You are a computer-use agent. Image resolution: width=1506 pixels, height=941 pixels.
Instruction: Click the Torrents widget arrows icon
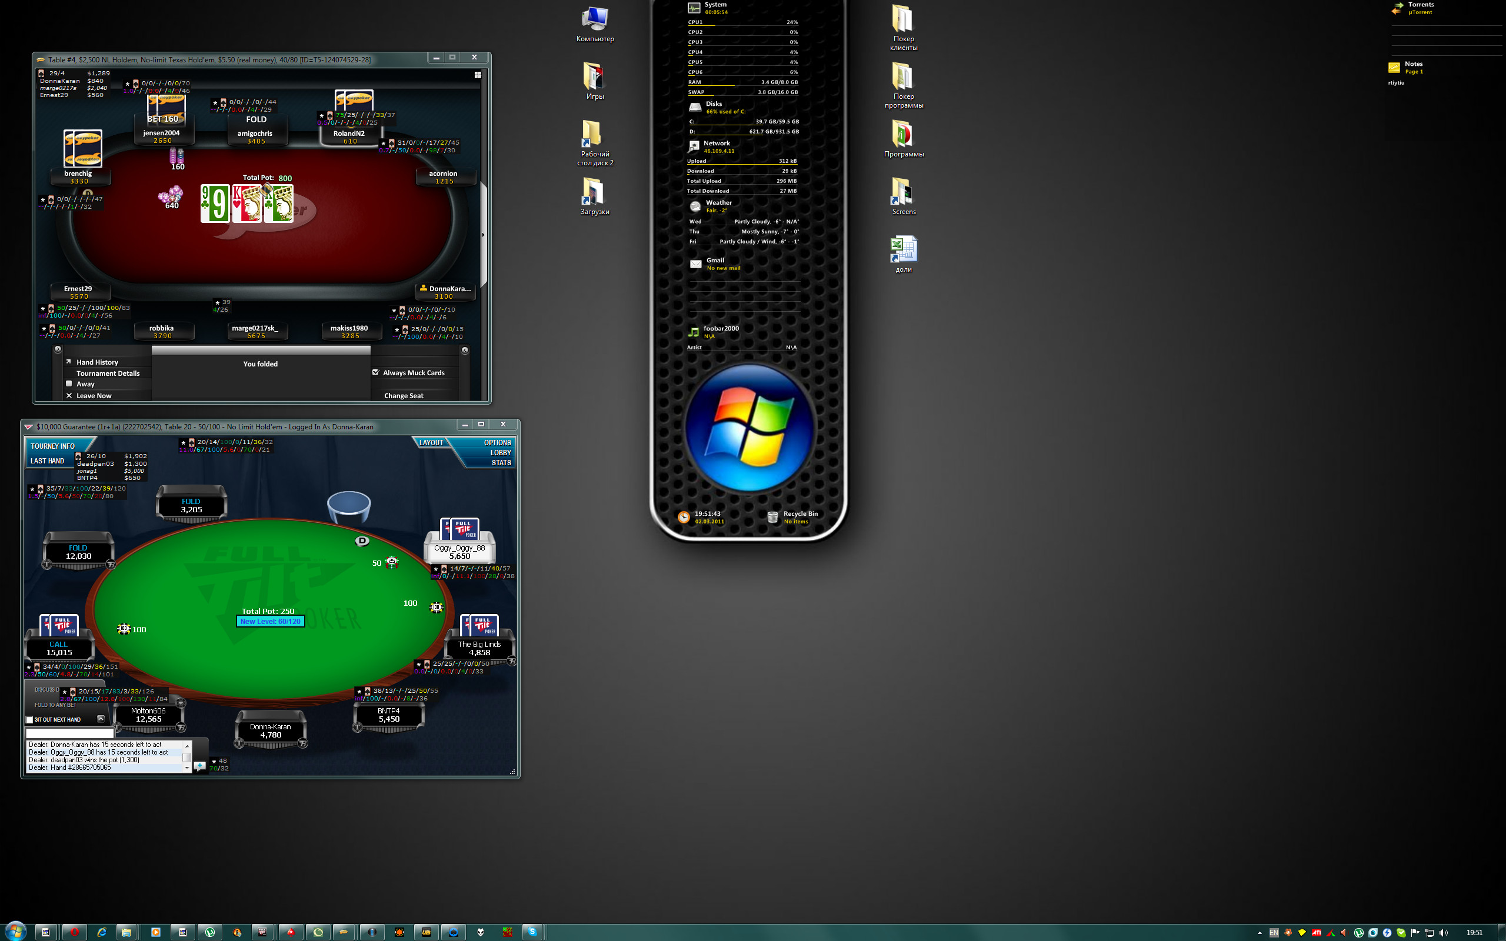click(1397, 8)
